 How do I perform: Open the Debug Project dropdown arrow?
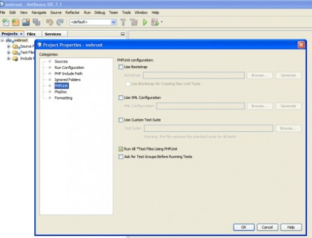click(162, 22)
